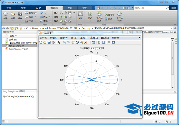Open the Print (打印) dropdown arrow
The height and width of the screenshot is (125, 179).
35,21
